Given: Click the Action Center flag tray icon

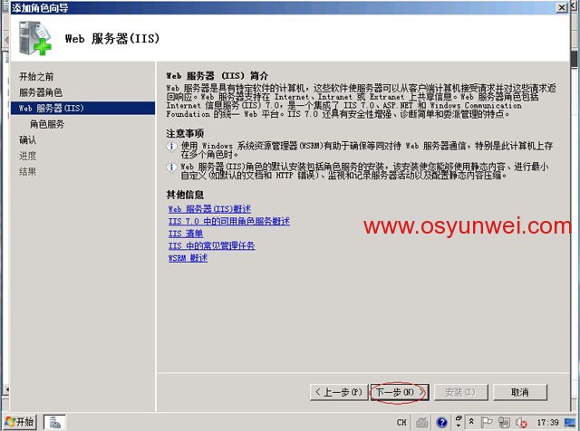Looking at the screenshot, I should 487,422.
